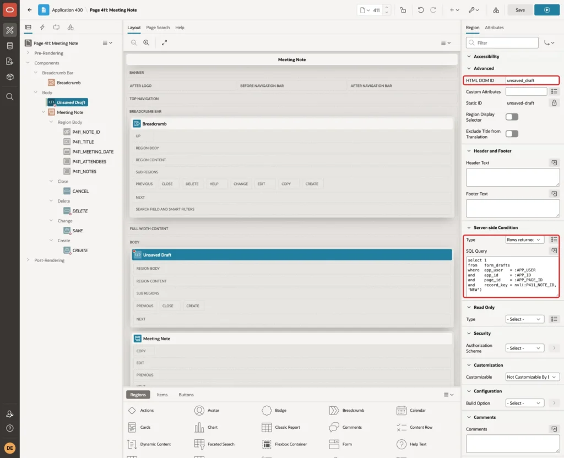Switch to the Attributes tab

coord(494,28)
